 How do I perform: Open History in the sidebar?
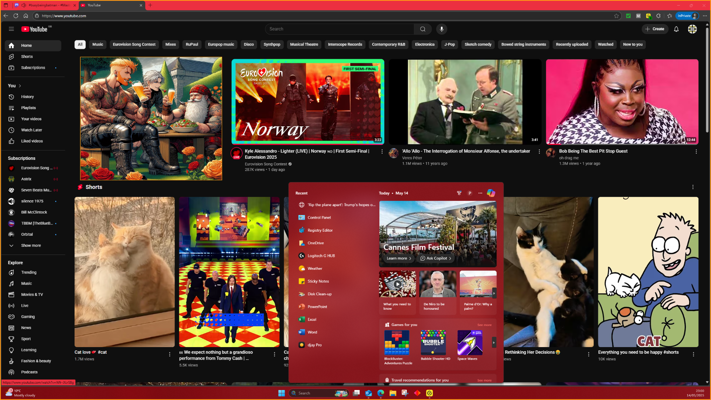[x=33, y=97]
